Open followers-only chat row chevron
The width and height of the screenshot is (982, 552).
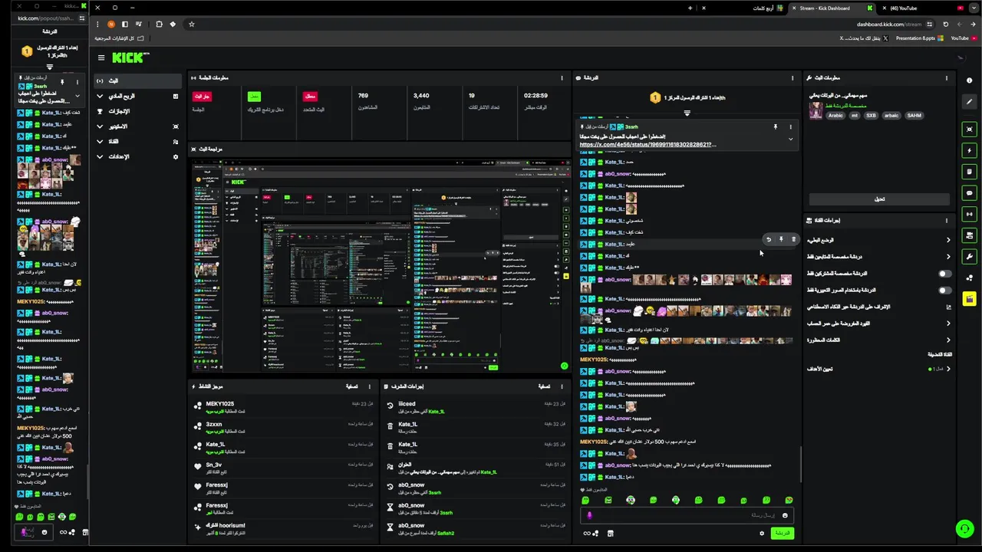point(948,257)
